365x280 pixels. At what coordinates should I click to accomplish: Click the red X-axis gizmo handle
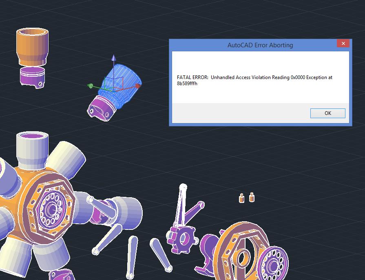point(137,86)
